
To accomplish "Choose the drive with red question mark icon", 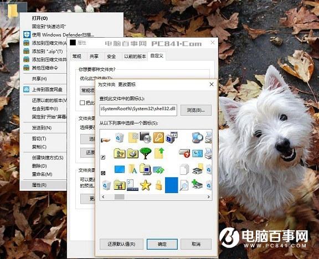I will click(x=184, y=153).
